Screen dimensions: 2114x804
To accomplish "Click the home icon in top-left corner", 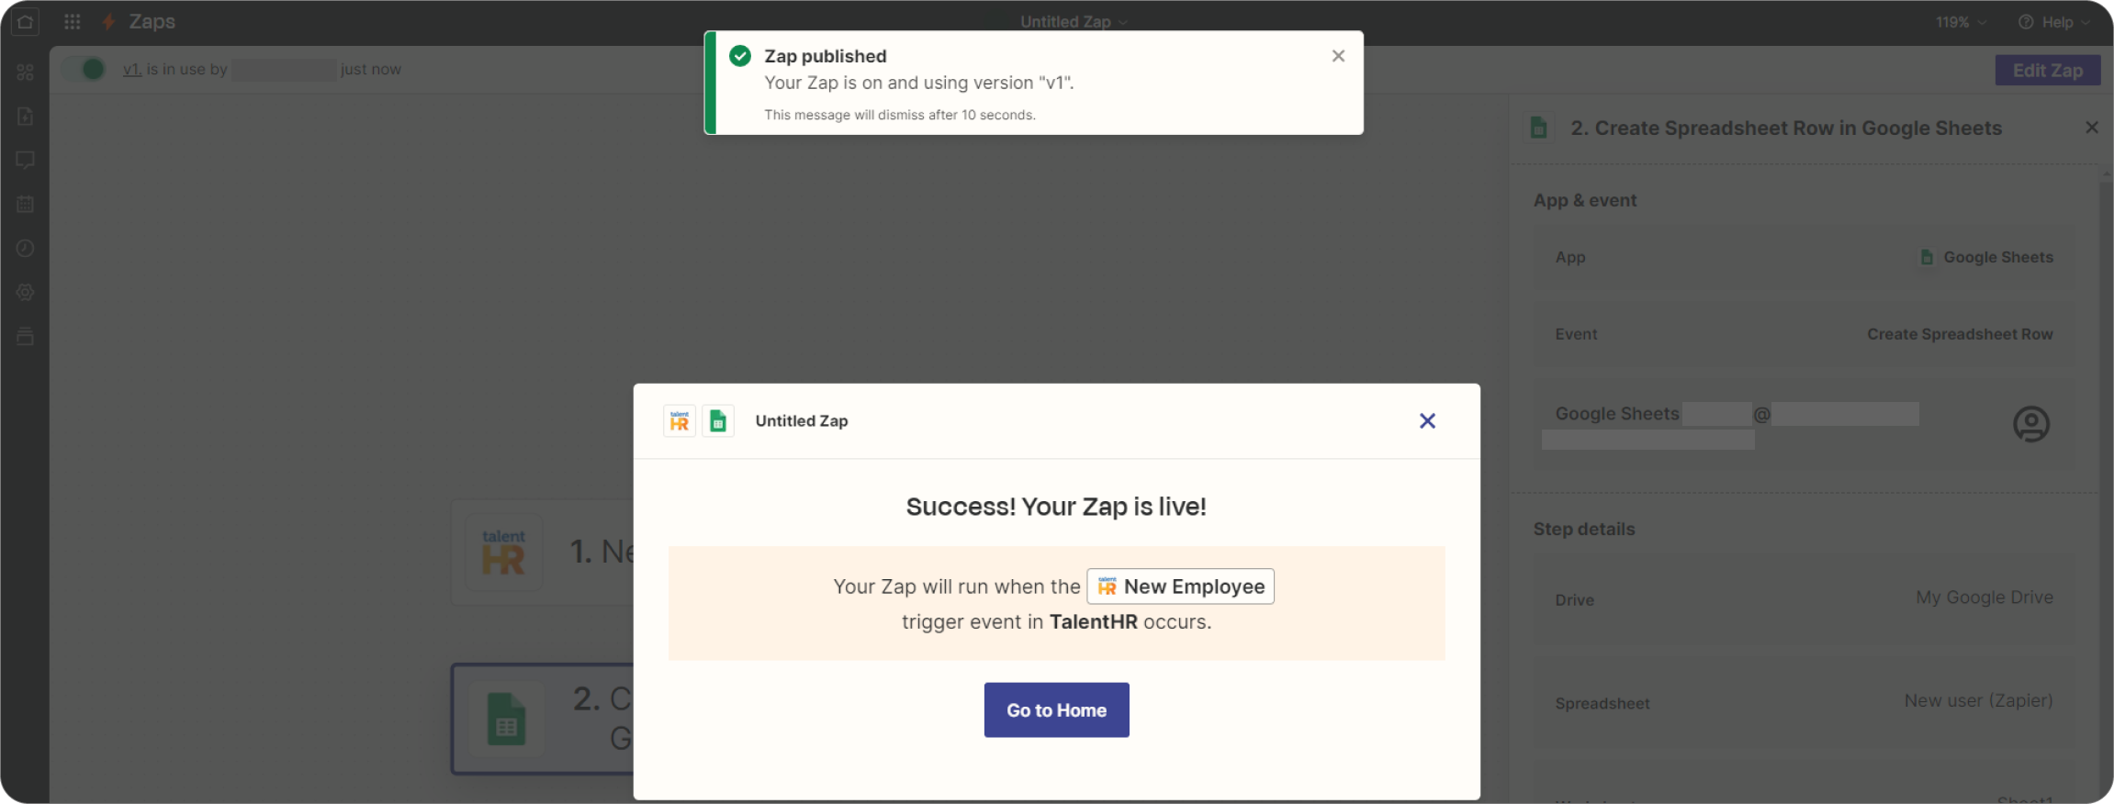I will point(25,22).
